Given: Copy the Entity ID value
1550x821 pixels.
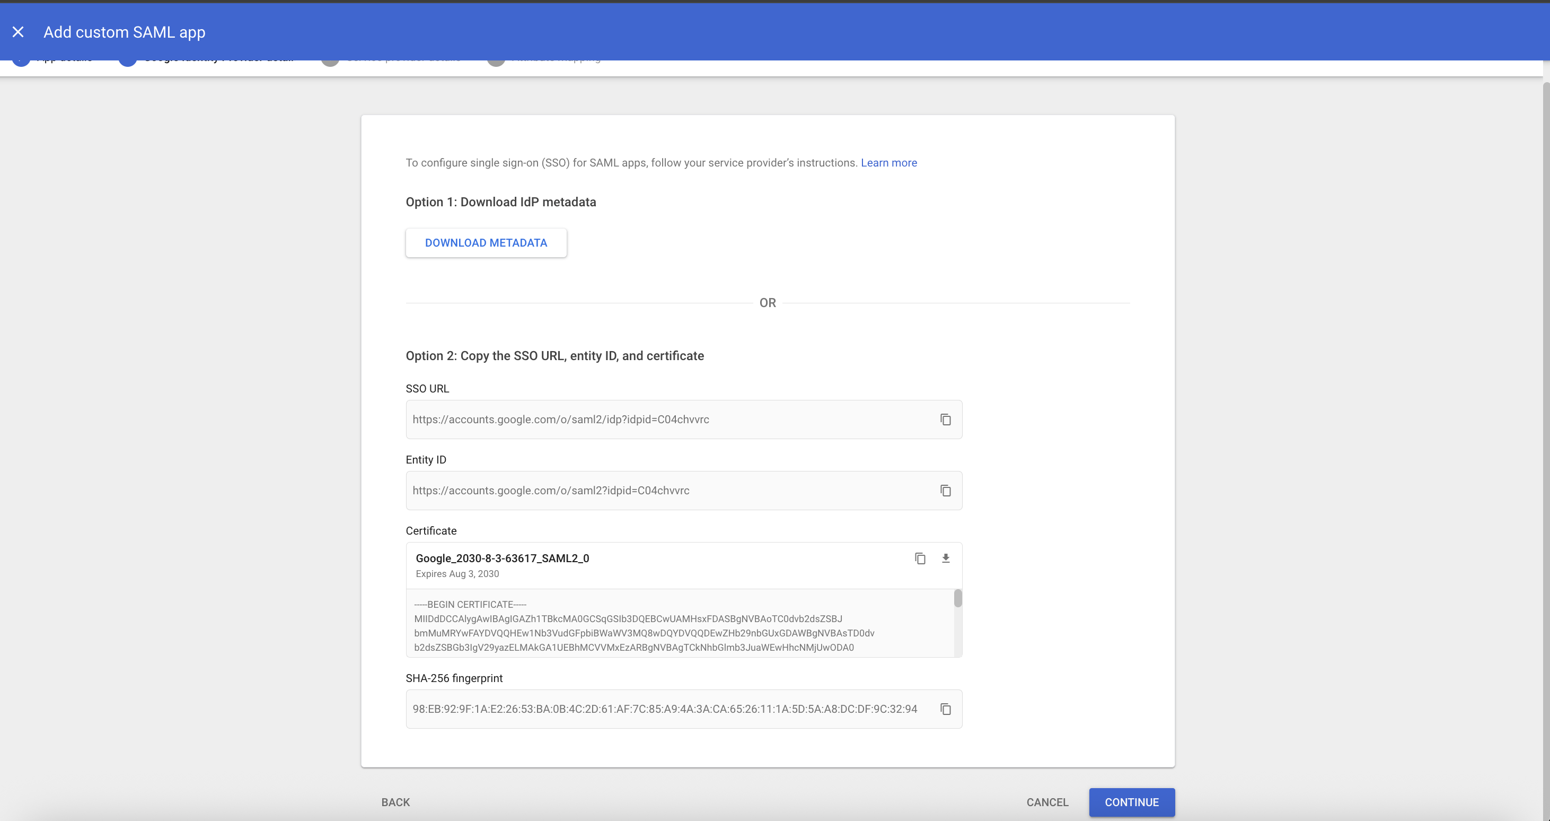Looking at the screenshot, I should coord(945,491).
